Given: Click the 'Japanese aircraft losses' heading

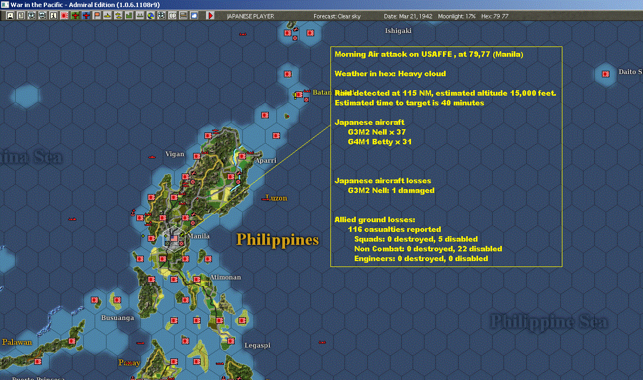Looking at the screenshot, I should point(382,181).
